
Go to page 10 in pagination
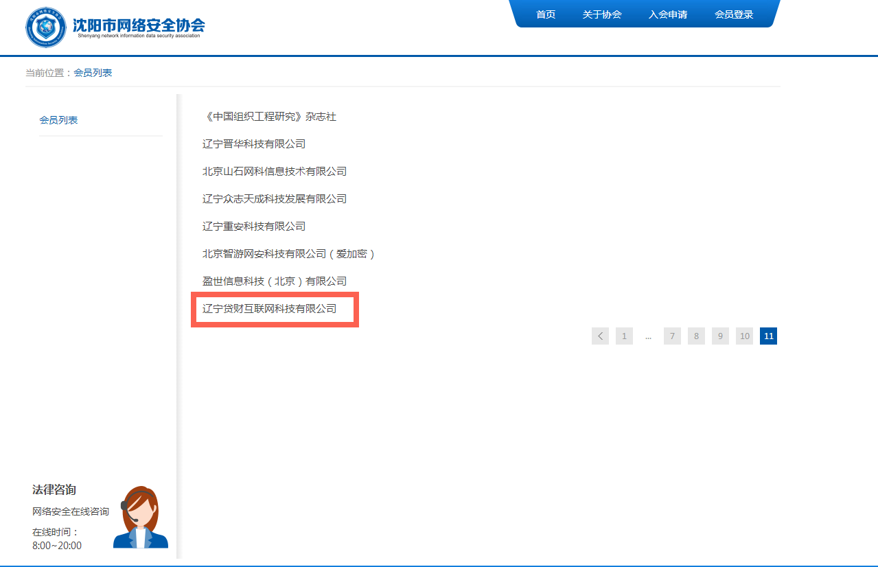pos(744,336)
